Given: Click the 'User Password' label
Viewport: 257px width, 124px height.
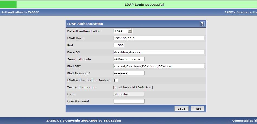Looking at the screenshot, I should (x=78, y=102).
